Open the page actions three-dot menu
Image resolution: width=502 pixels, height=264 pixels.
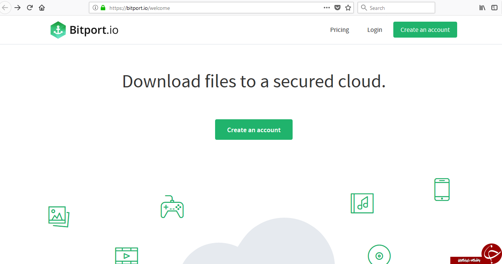(x=327, y=8)
